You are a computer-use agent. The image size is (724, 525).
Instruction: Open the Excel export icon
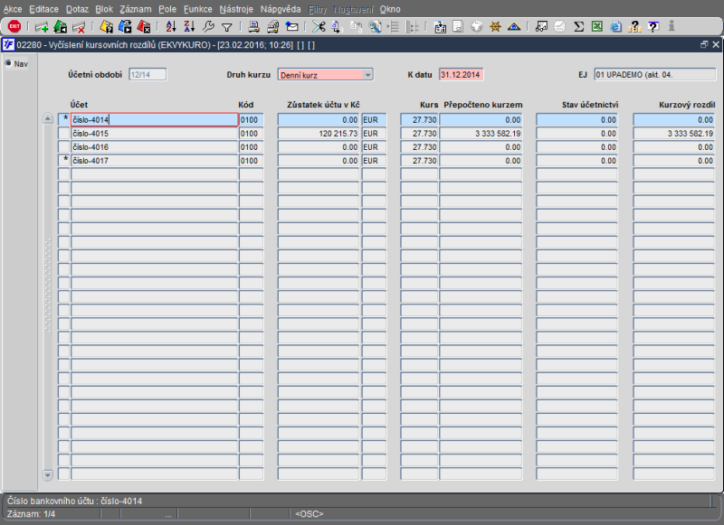coord(597,26)
